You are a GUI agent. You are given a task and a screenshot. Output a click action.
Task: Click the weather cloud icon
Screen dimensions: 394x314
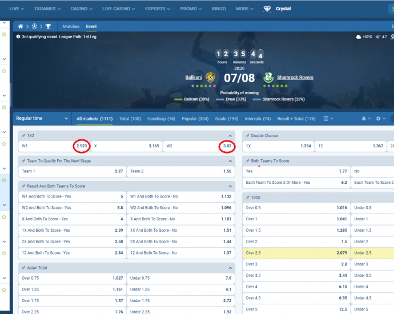359,37
